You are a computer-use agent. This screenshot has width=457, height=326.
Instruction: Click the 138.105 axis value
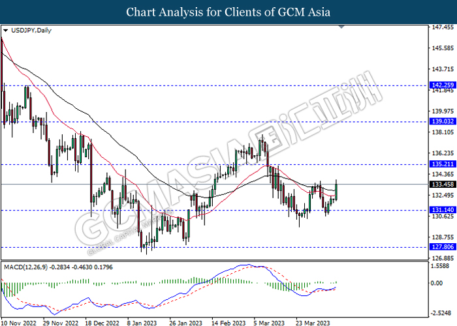443,132
